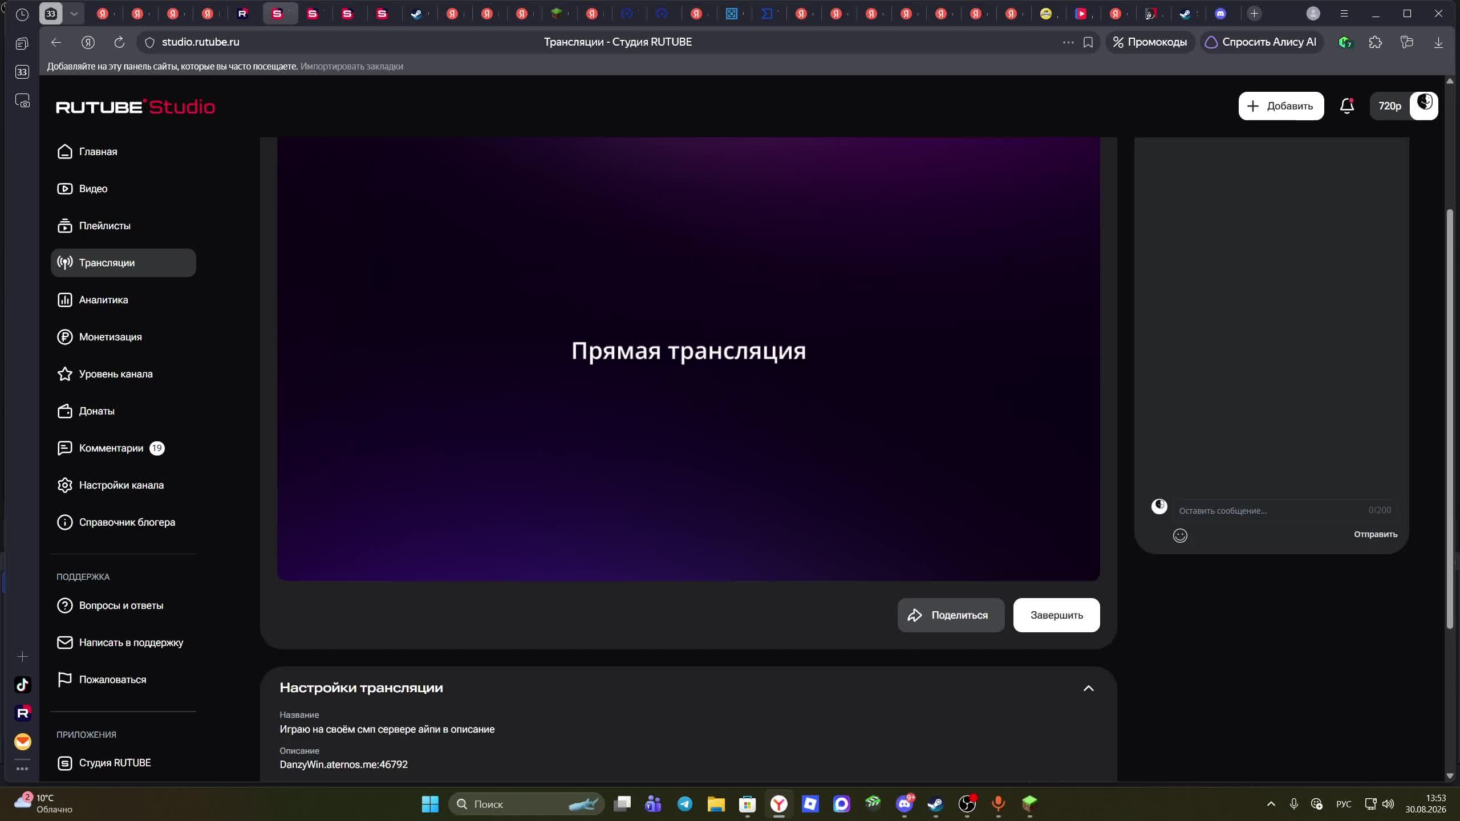Click Спросить Алису AI

coord(1262,42)
